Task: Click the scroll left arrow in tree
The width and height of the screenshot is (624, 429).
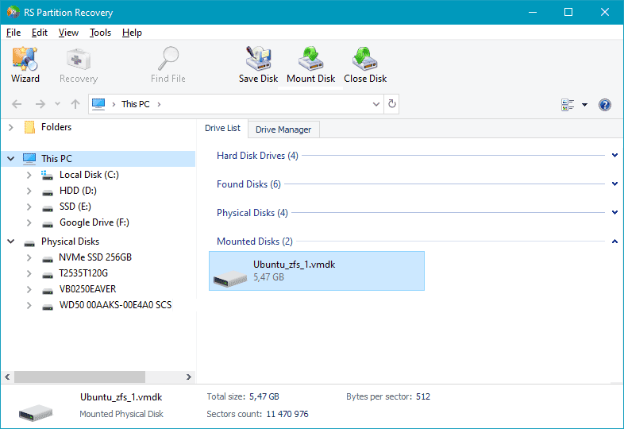Action: coord(7,377)
